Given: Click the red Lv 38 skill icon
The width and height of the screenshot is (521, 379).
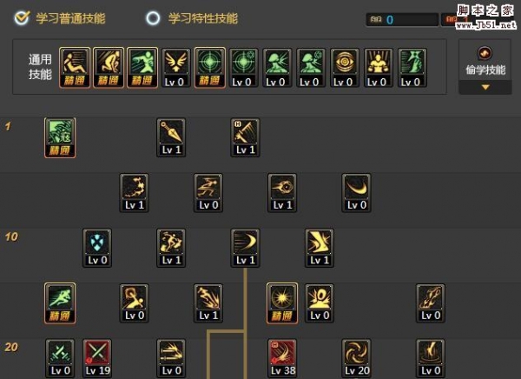Looking at the screenshot, I should tap(282, 358).
